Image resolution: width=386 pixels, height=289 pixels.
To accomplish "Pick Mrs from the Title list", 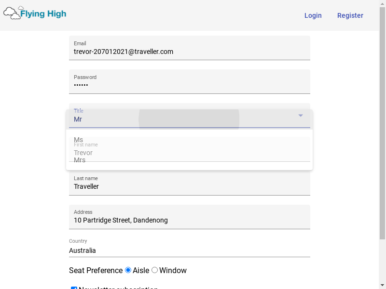I will pos(80,160).
